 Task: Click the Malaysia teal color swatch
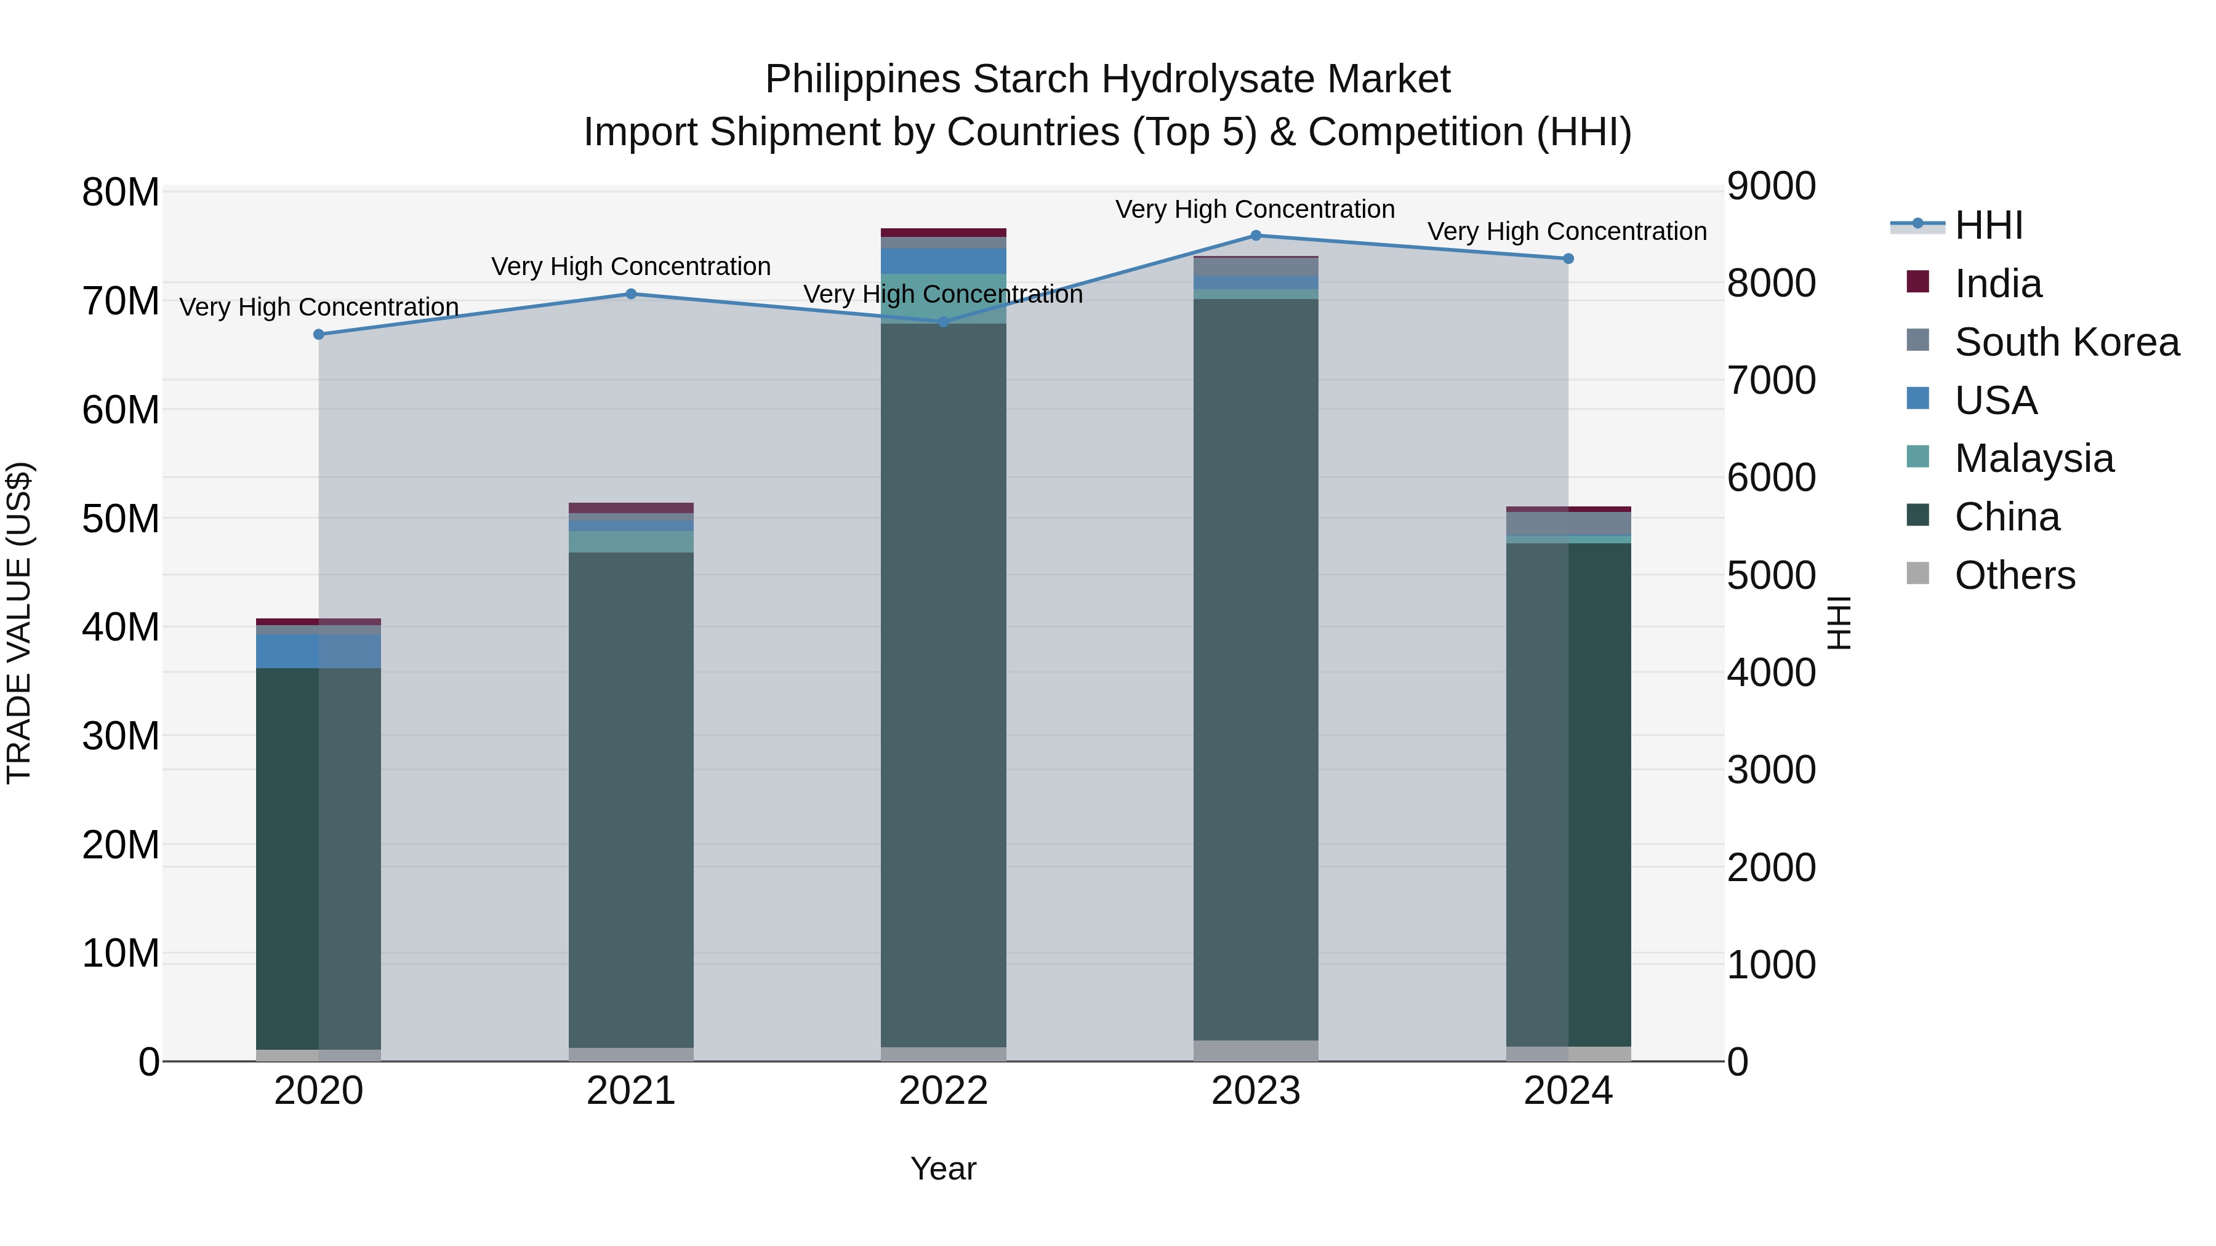[x=1917, y=457]
